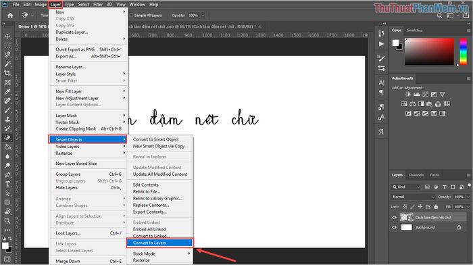Add a Levels adjustment
Viewport: 473px width, 265px height.
coord(417,95)
